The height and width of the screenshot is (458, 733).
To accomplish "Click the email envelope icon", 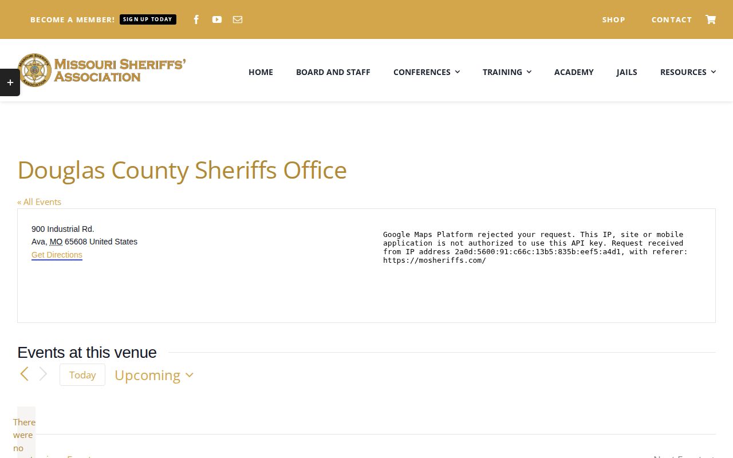I will (x=238, y=19).
